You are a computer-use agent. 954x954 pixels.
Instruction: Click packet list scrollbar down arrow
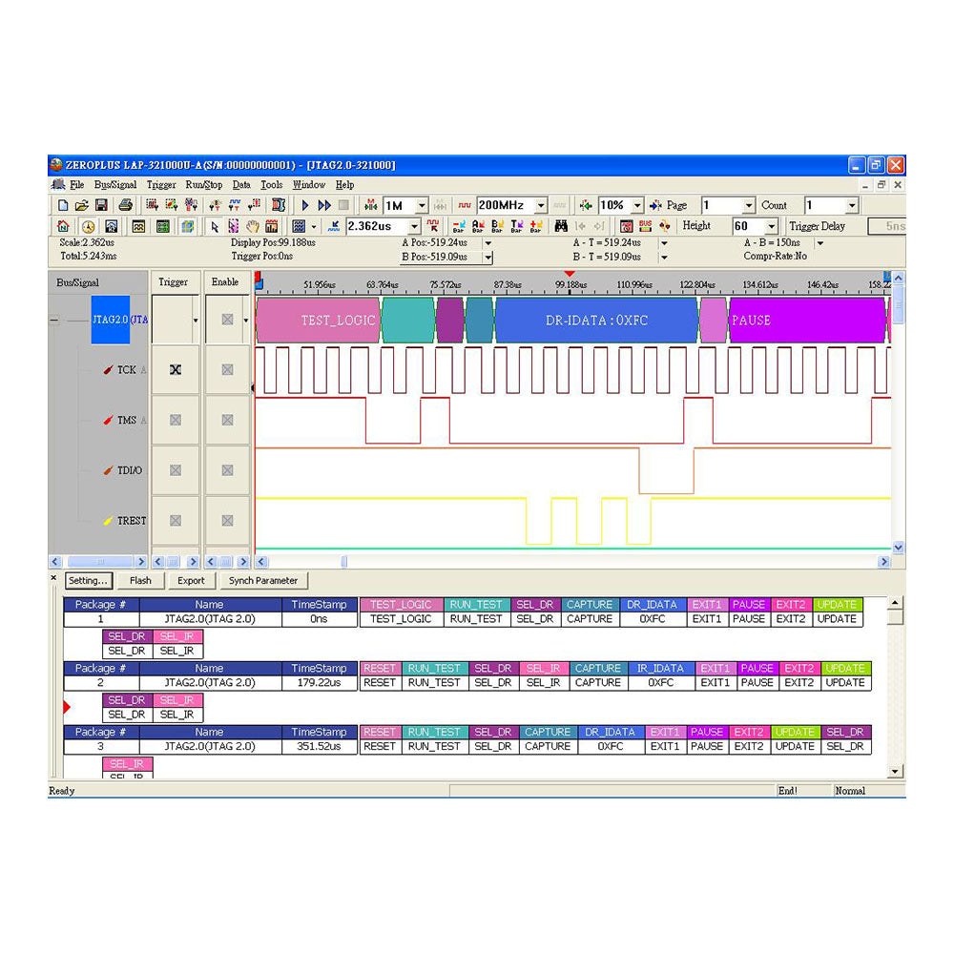pos(895,772)
